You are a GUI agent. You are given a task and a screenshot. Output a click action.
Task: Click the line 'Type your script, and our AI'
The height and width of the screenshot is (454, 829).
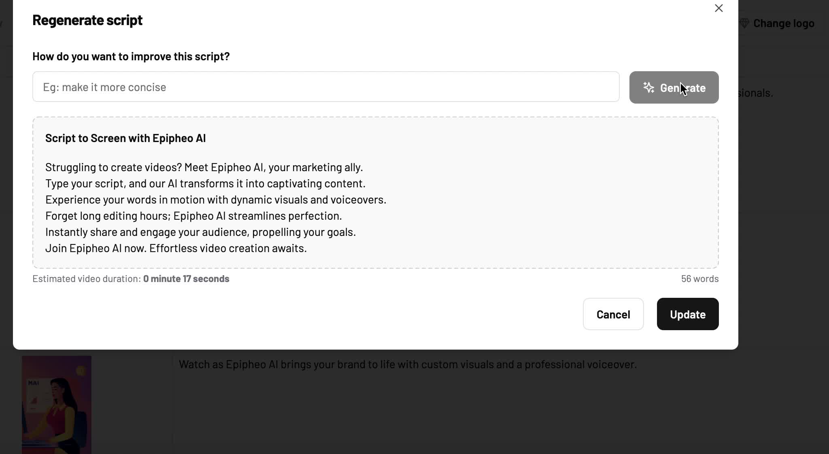pyautogui.click(x=205, y=183)
